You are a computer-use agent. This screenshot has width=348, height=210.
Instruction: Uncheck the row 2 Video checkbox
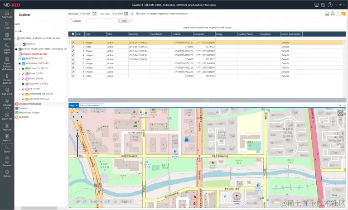coord(73,47)
